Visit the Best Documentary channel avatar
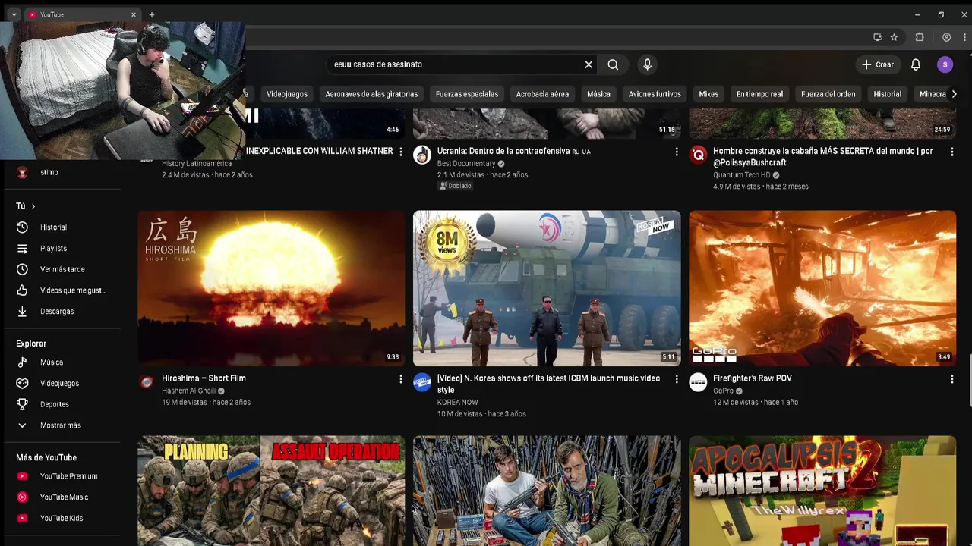Image resolution: width=972 pixels, height=546 pixels. coord(422,155)
